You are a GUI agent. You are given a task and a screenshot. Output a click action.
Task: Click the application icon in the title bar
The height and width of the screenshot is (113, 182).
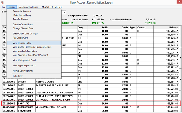[2, 2]
